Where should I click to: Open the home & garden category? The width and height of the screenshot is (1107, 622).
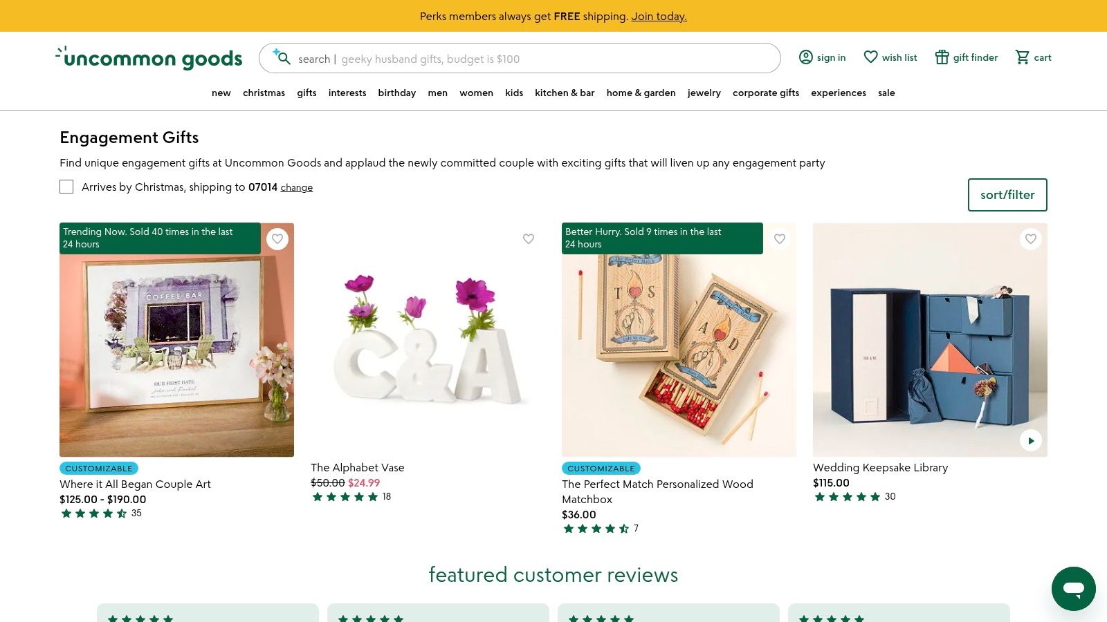click(x=641, y=93)
